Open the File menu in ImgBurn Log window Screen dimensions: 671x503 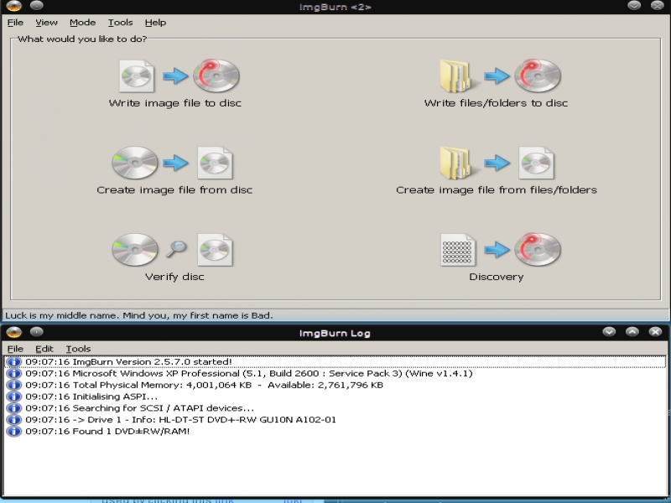coord(15,349)
